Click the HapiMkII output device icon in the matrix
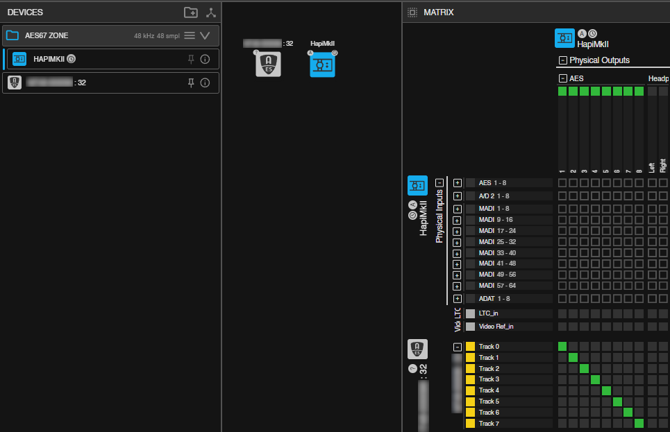 point(564,38)
